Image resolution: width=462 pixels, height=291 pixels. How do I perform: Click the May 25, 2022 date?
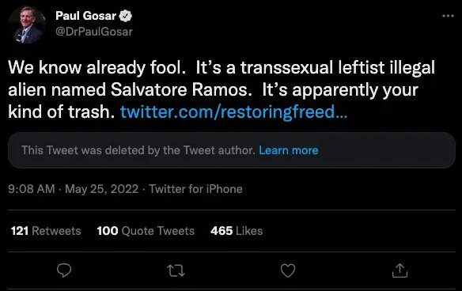click(x=101, y=189)
